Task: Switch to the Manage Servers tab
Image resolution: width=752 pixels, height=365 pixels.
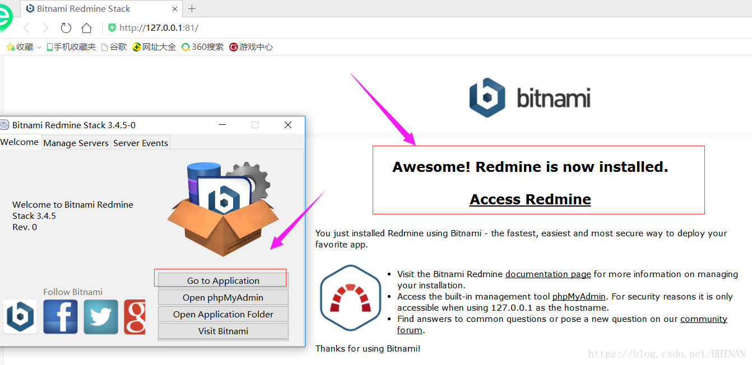Action: [76, 143]
